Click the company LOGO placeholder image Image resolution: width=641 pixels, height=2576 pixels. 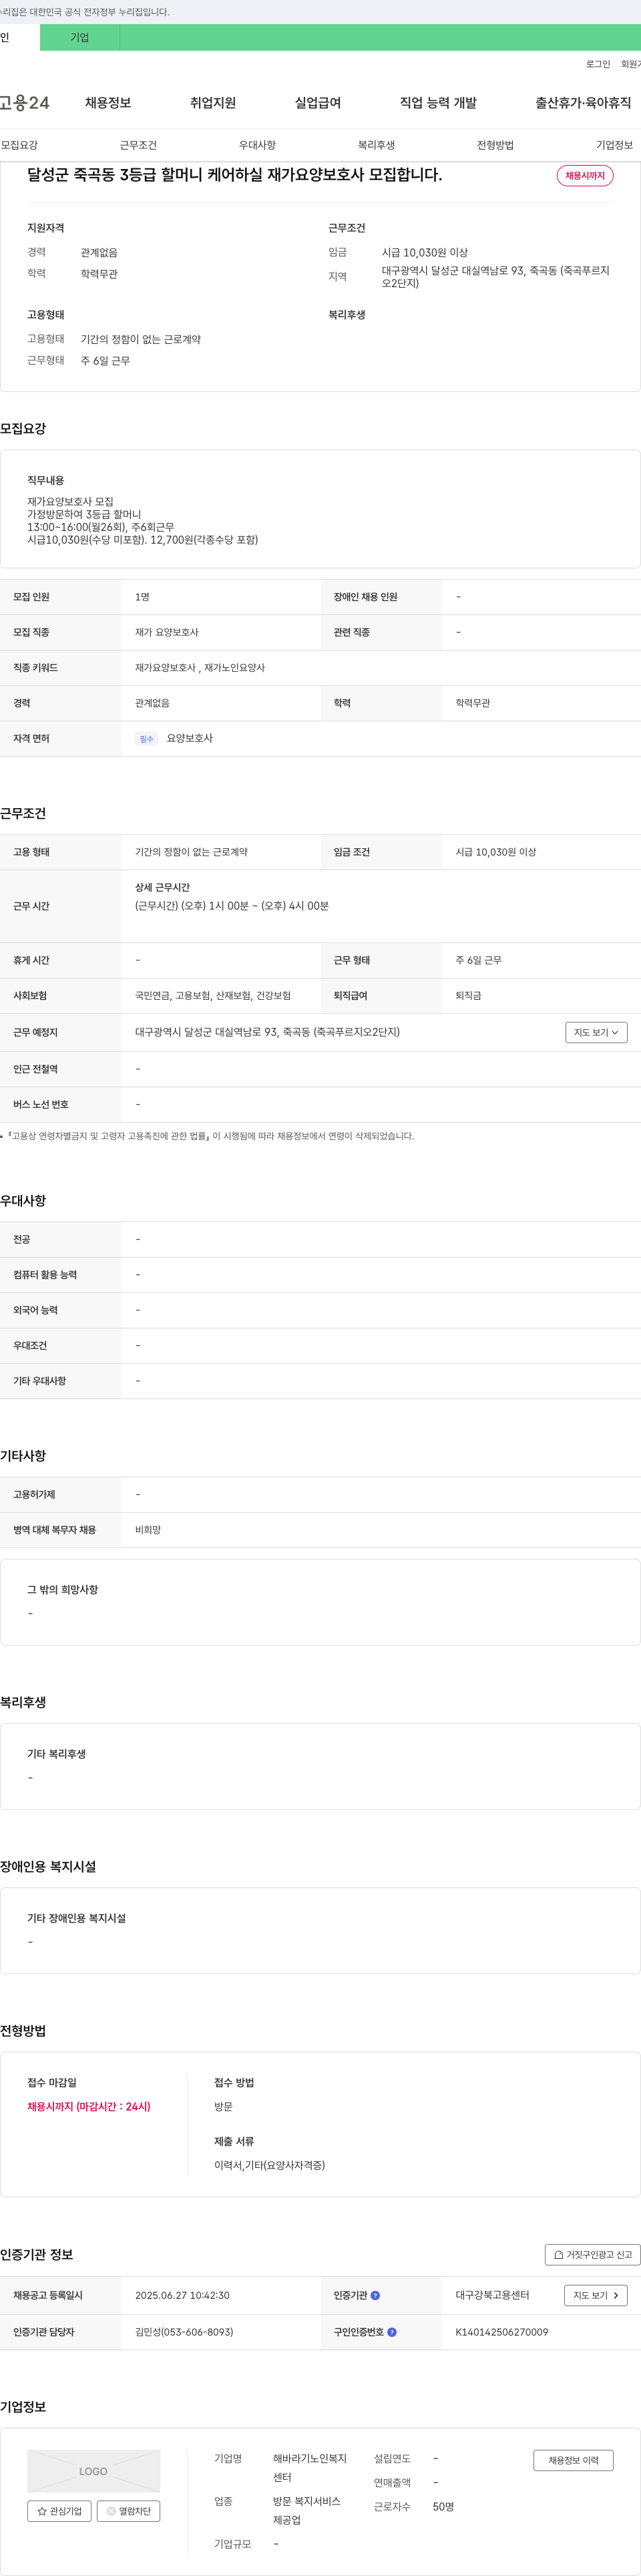[x=93, y=2471]
